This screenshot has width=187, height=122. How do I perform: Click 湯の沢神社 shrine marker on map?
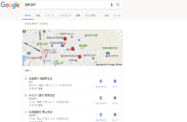(x=107, y=56)
